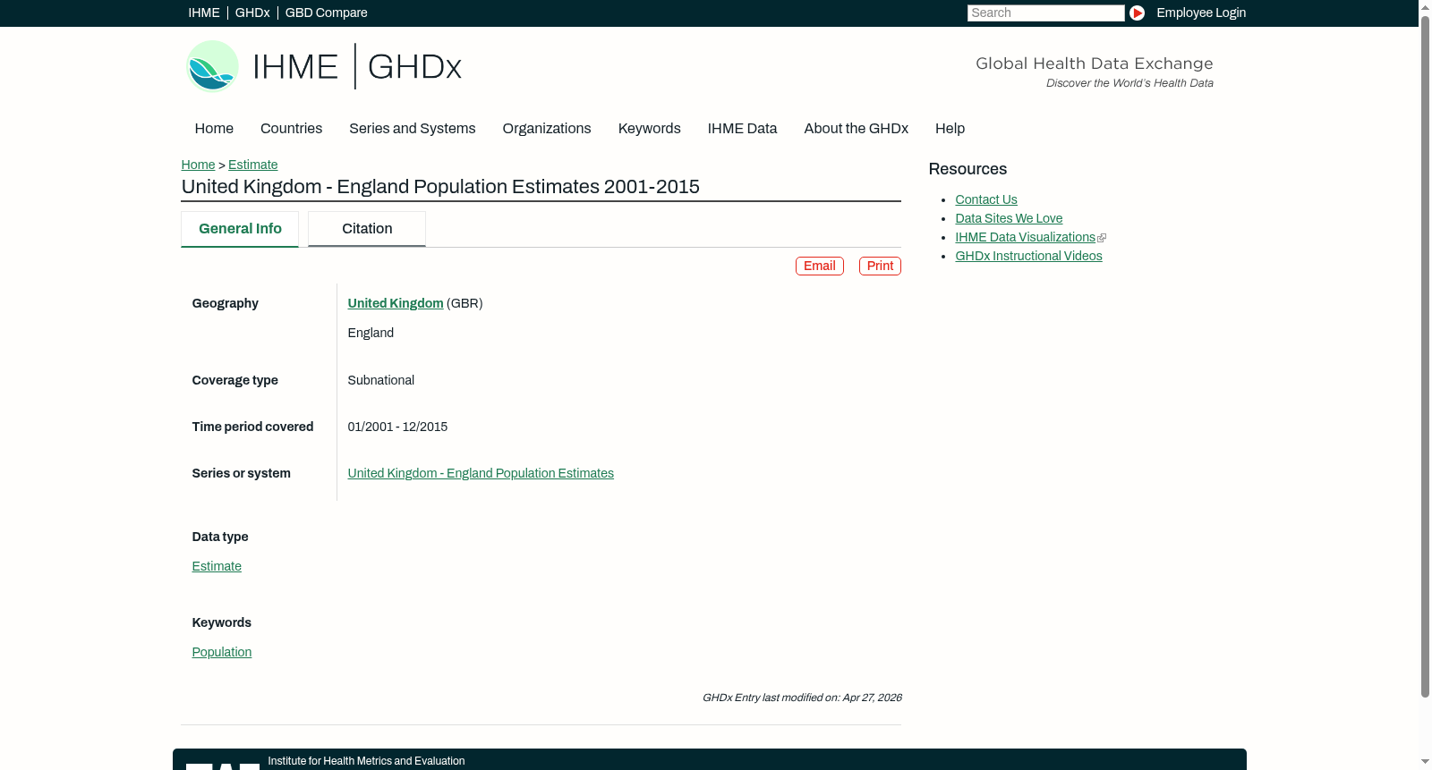The width and height of the screenshot is (1432, 770).
Task: Click 'GHDx Entry last modified on' date text
Action: (x=802, y=698)
